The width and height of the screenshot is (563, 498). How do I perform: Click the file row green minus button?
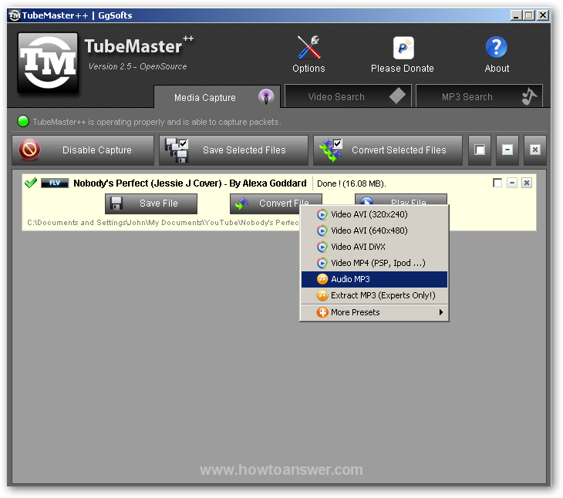coord(512,183)
